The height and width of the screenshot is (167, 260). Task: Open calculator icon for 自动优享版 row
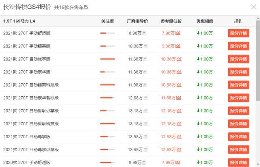145,59
